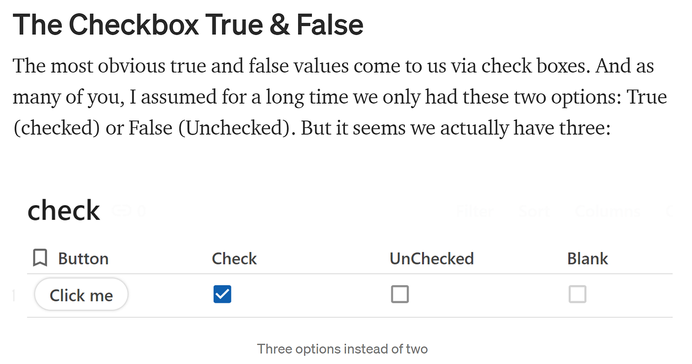Screen dimensions: 692x364
Task: Expand options on the check table title
Action: 64,210
